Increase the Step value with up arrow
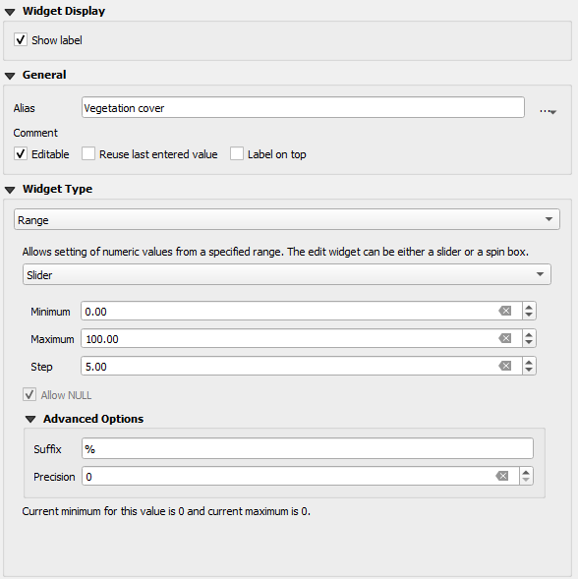 [529, 363]
